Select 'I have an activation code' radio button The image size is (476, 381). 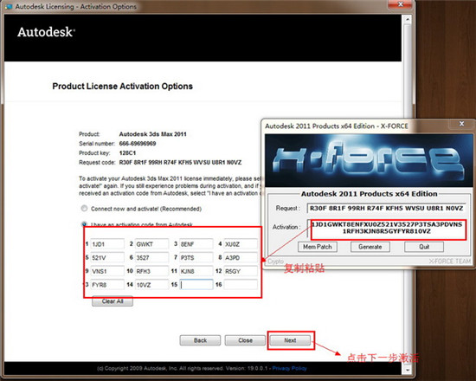(x=84, y=224)
